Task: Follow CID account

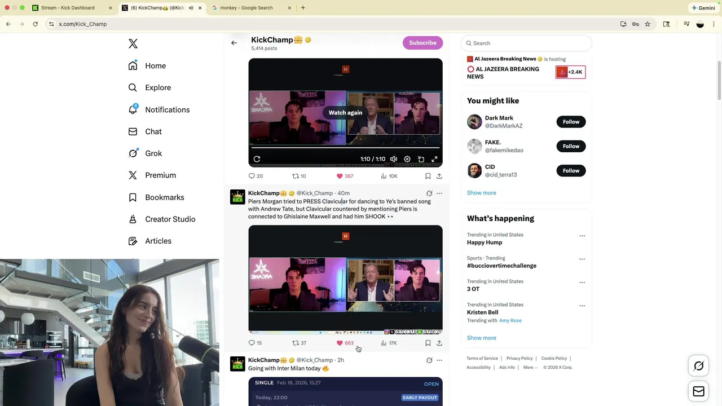Action: pyautogui.click(x=571, y=171)
